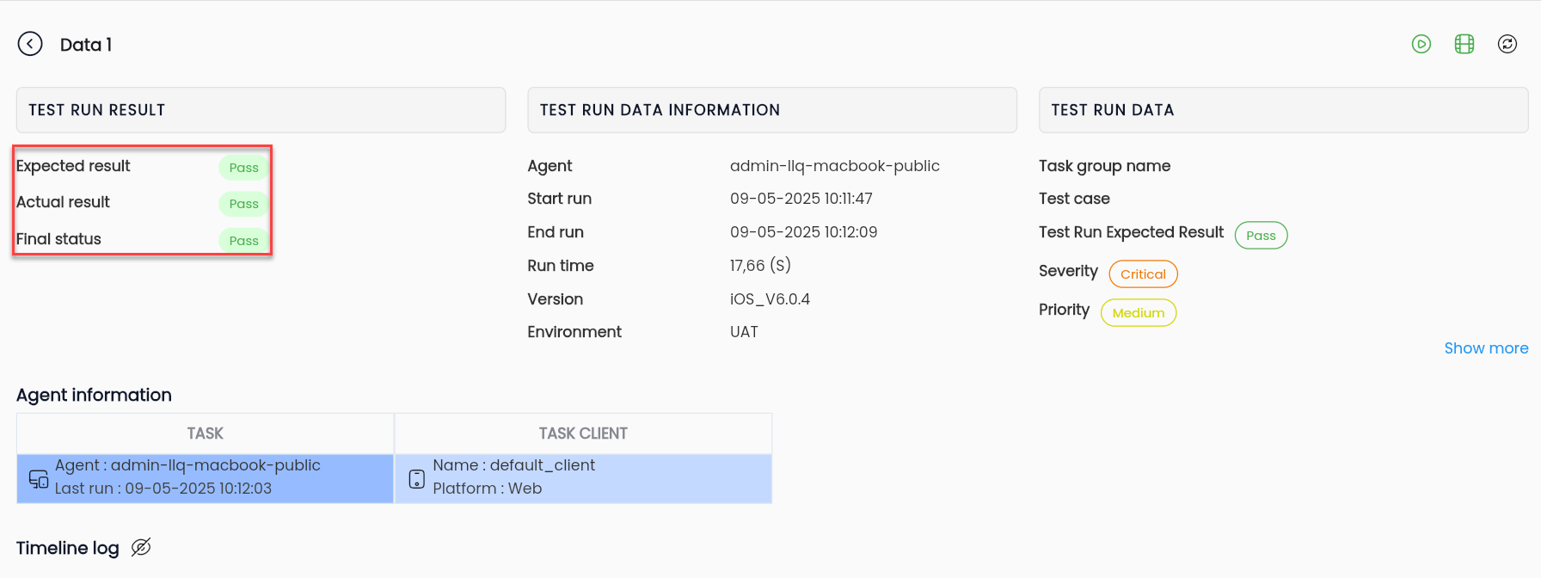
Task: Click the Severity label
Action: [x=1068, y=271]
